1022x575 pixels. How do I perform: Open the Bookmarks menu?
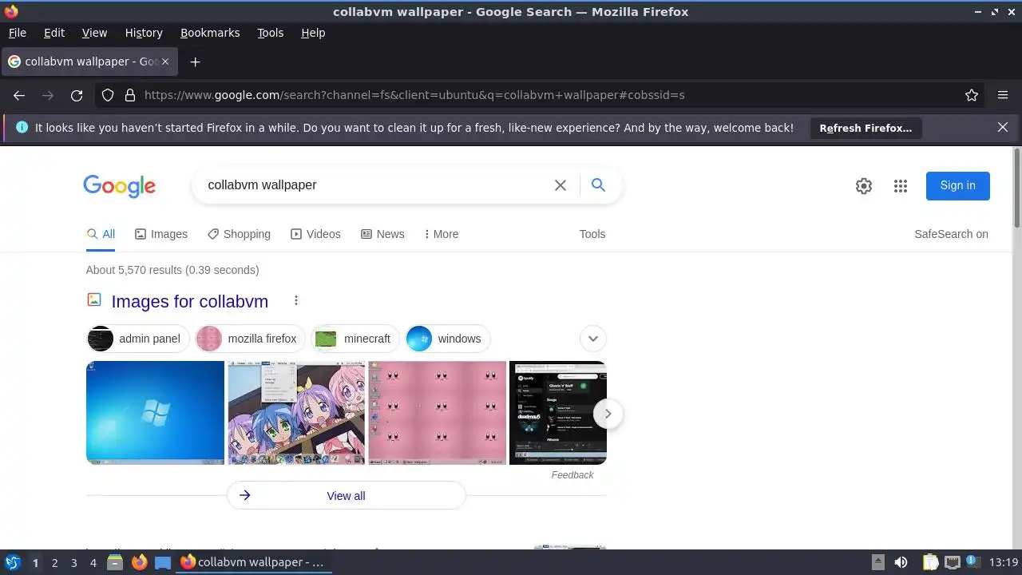210,33
